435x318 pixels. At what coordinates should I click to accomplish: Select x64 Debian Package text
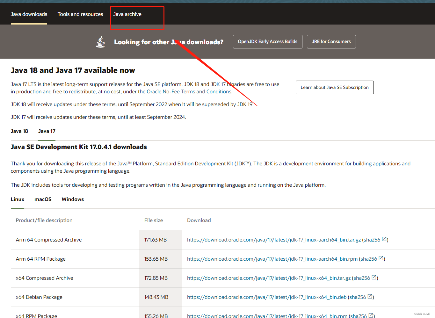tap(39, 297)
